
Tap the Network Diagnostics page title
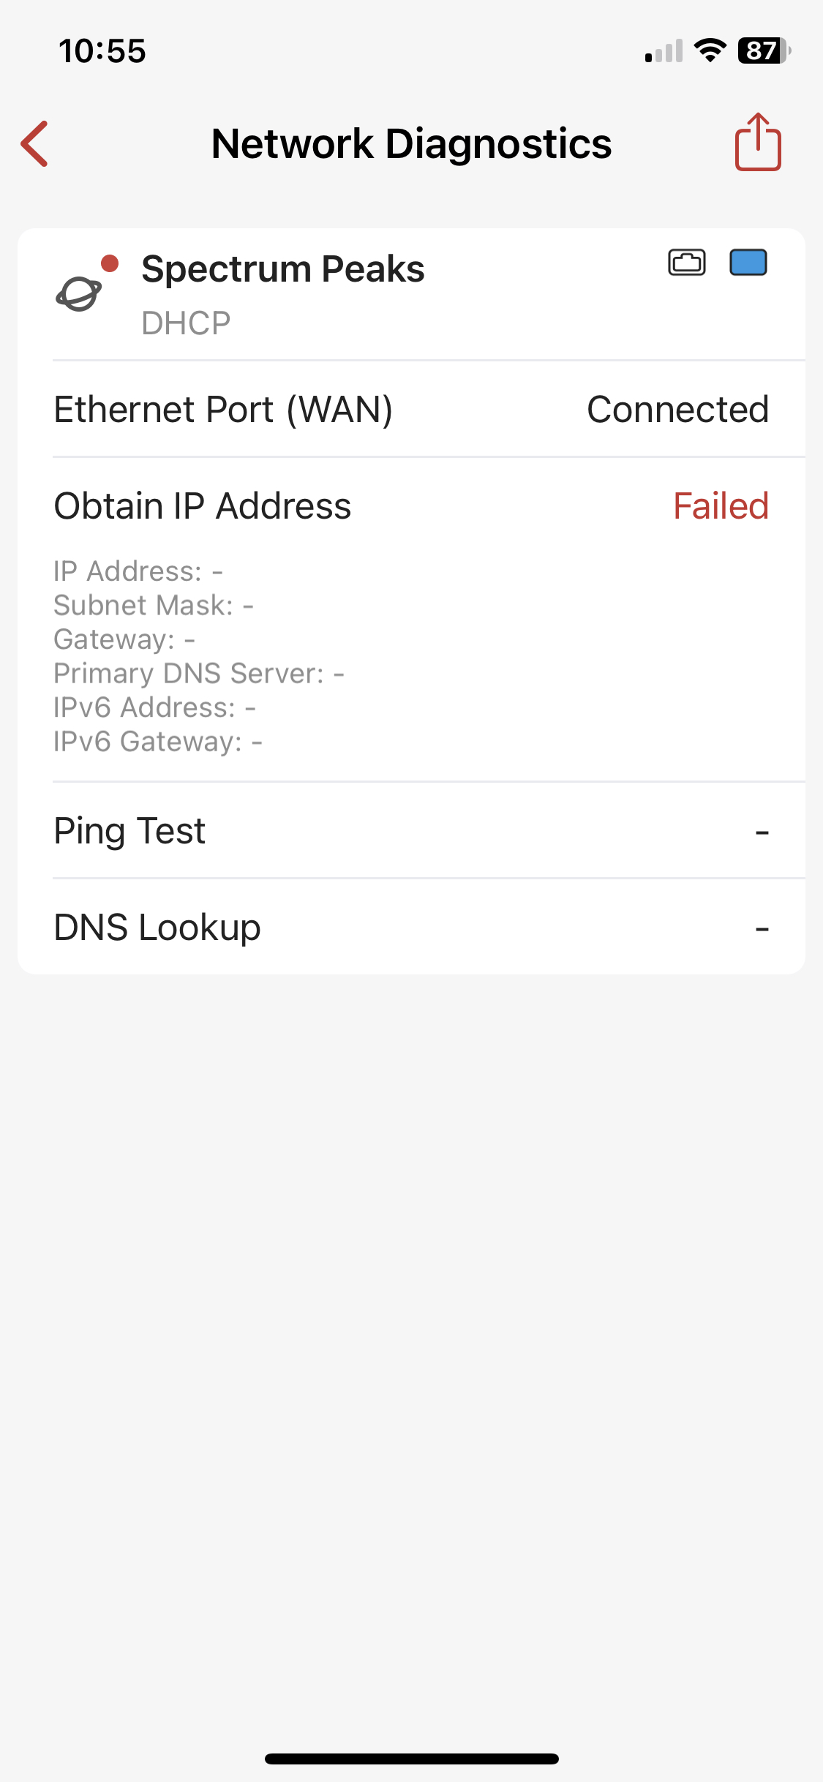coord(411,143)
